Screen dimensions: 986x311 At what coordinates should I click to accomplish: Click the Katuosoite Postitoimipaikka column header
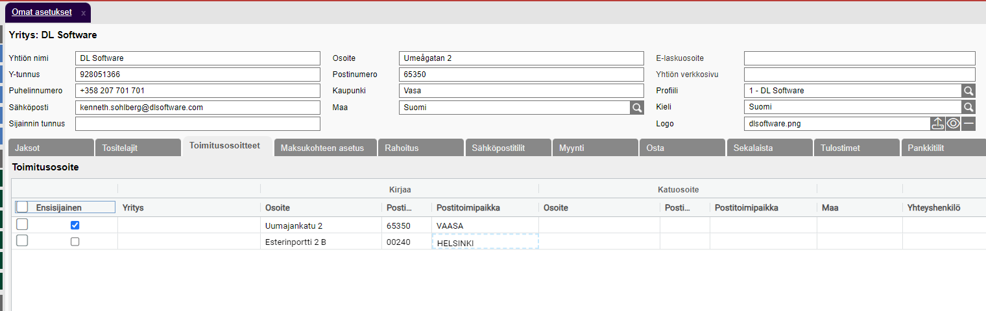[x=763, y=207]
